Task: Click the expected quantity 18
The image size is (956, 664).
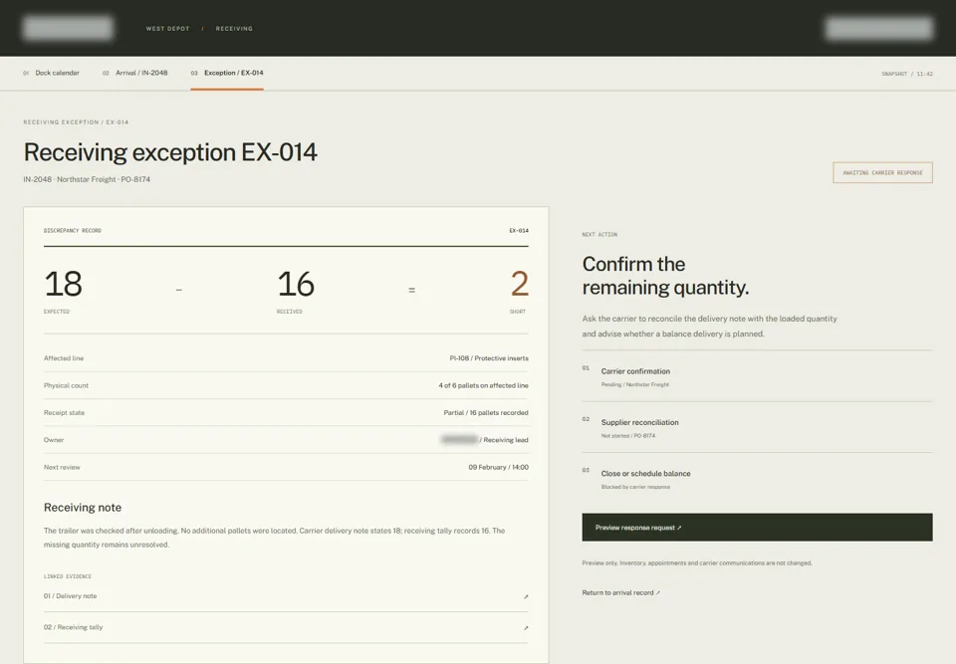Action: [x=64, y=284]
